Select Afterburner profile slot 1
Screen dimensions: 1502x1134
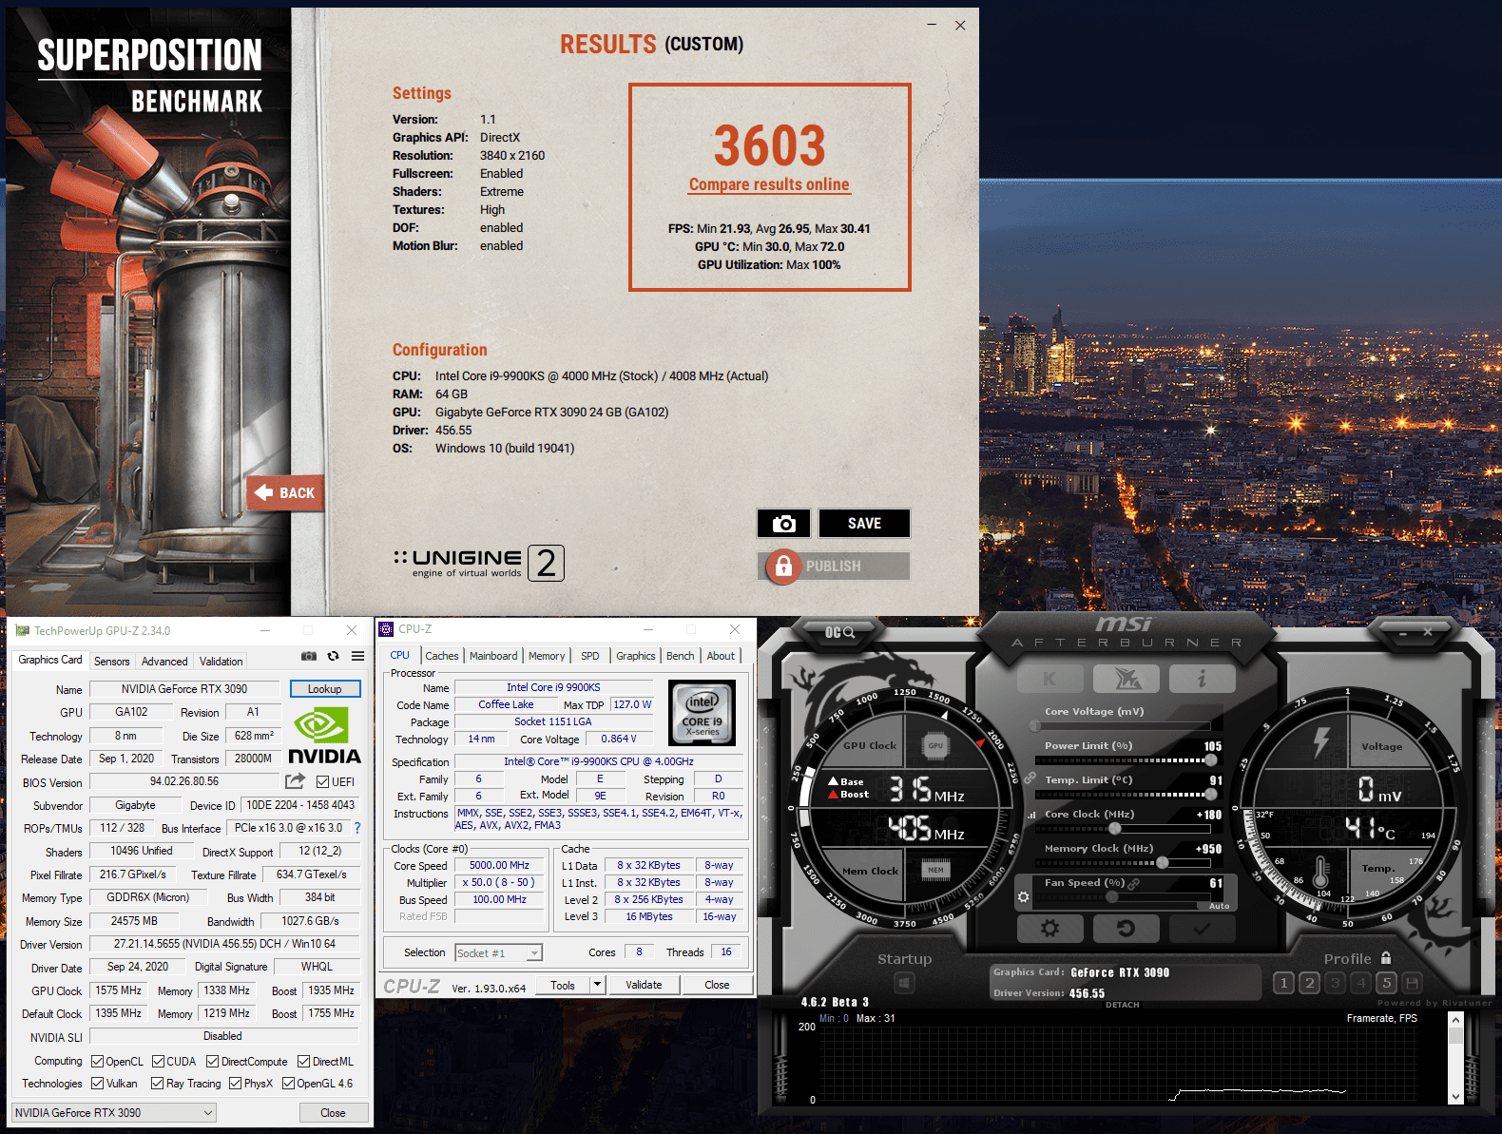tap(1283, 983)
